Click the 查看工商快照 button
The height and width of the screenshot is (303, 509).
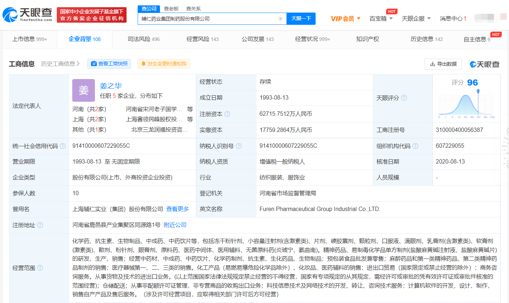[x=109, y=64]
